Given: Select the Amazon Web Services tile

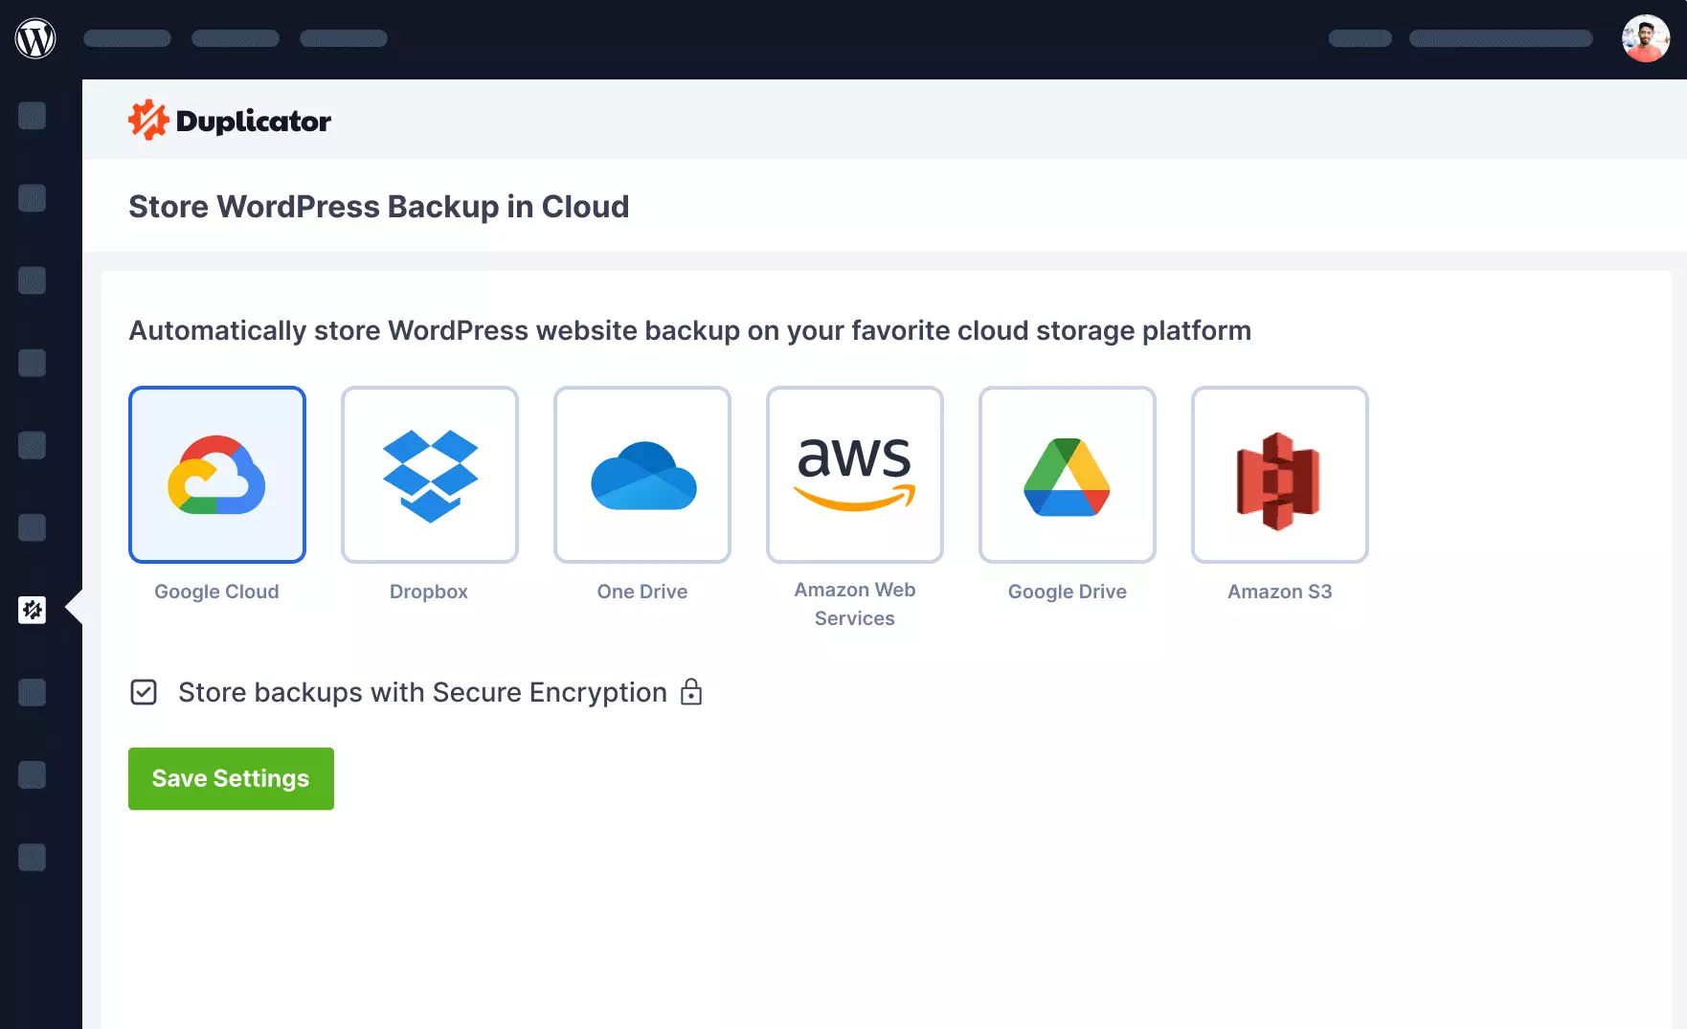Looking at the screenshot, I should (855, 475).
